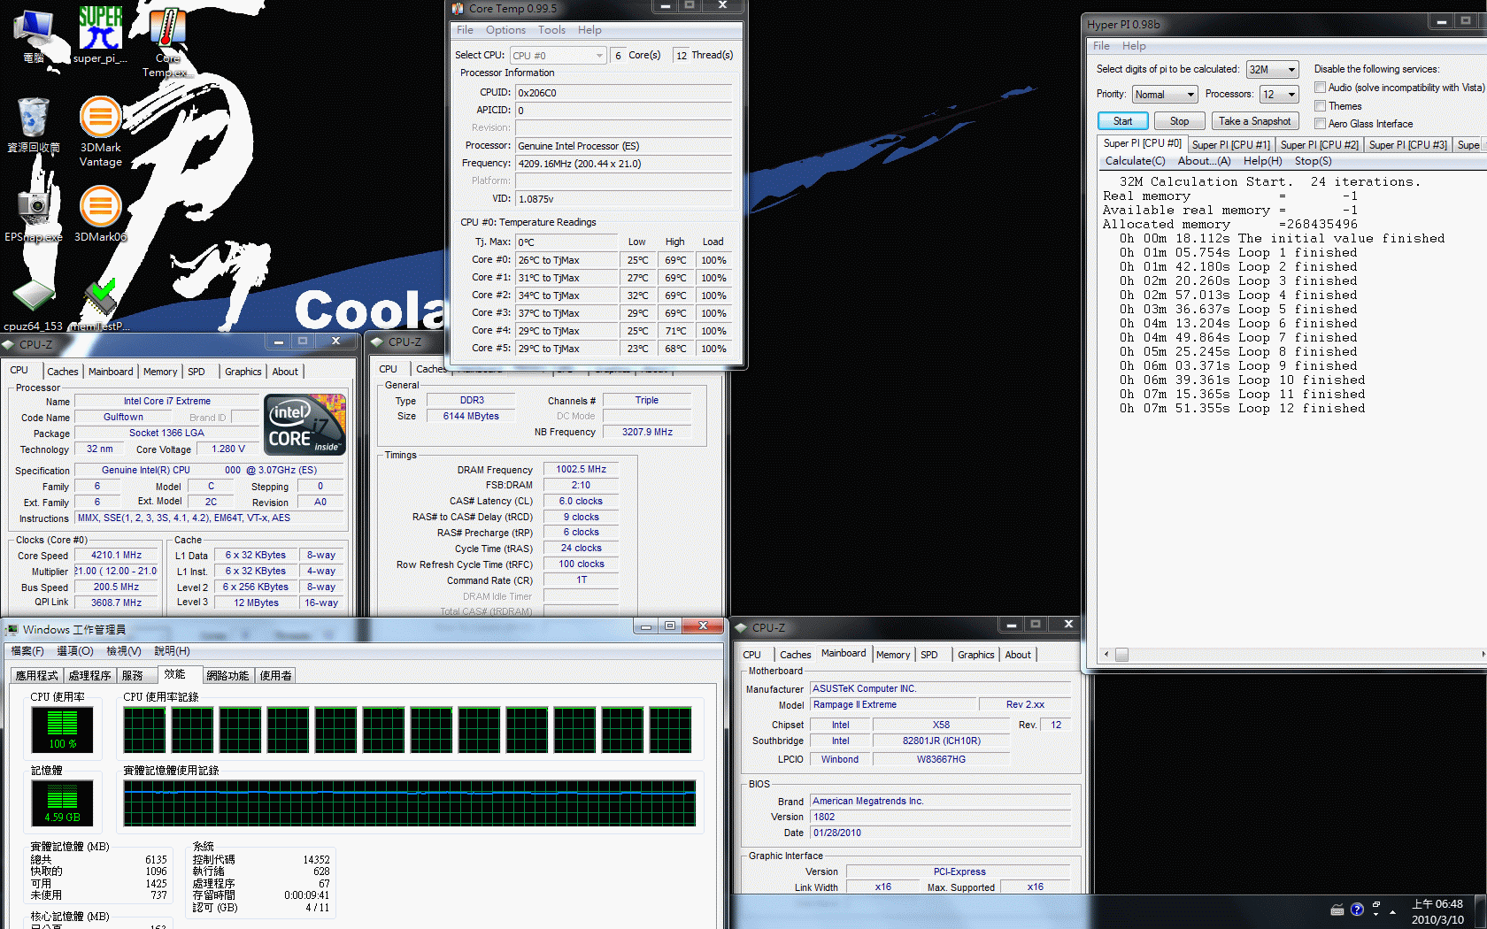1487x929 pixels.
Task: Open About tab in mainboard CPU-Z
Action: (x=1018, y=655)
